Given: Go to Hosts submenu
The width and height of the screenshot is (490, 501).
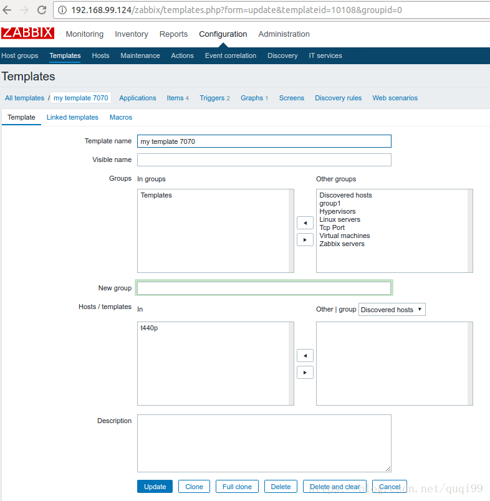Looking at the screenshot, I should (x=101, y=55).
